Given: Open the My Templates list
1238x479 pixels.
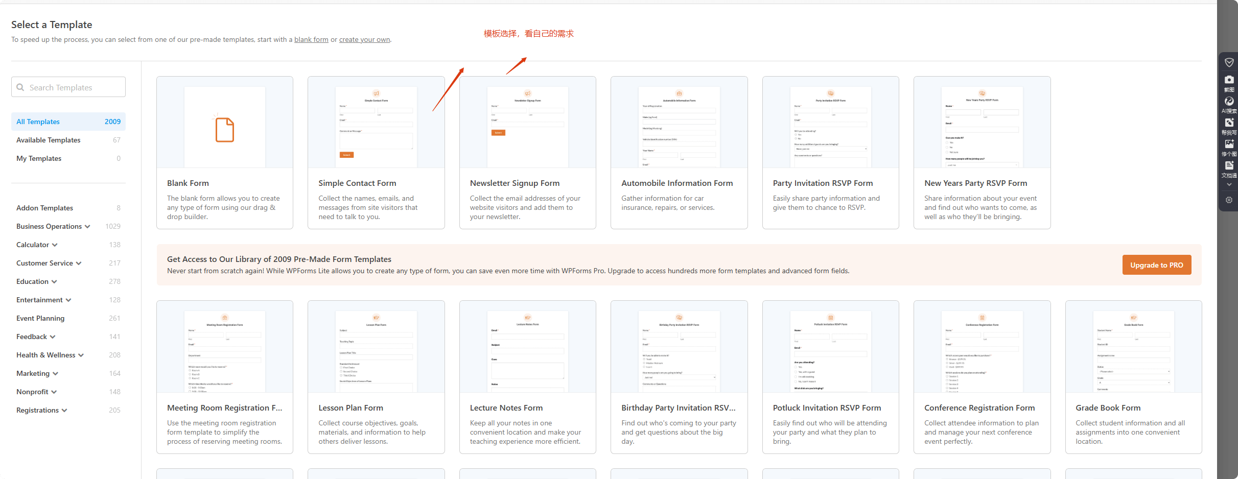Looking at the screenshot, I should coord(39,158).
